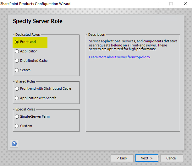The height and width of the screenshot is (166, 192).
Task: Click the Dedicated Roles group label
Action: 28,35
